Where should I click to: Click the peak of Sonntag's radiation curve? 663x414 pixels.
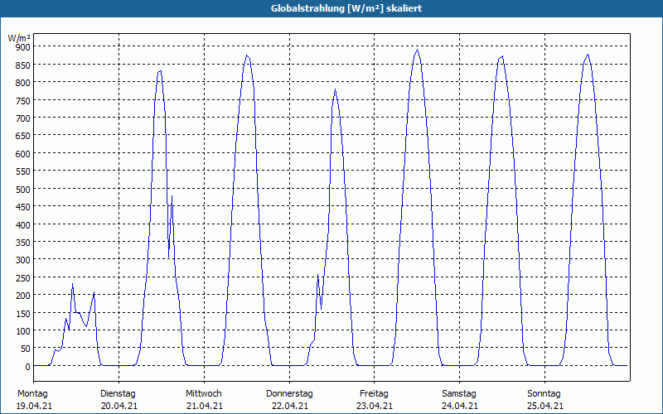coord(588,55)
